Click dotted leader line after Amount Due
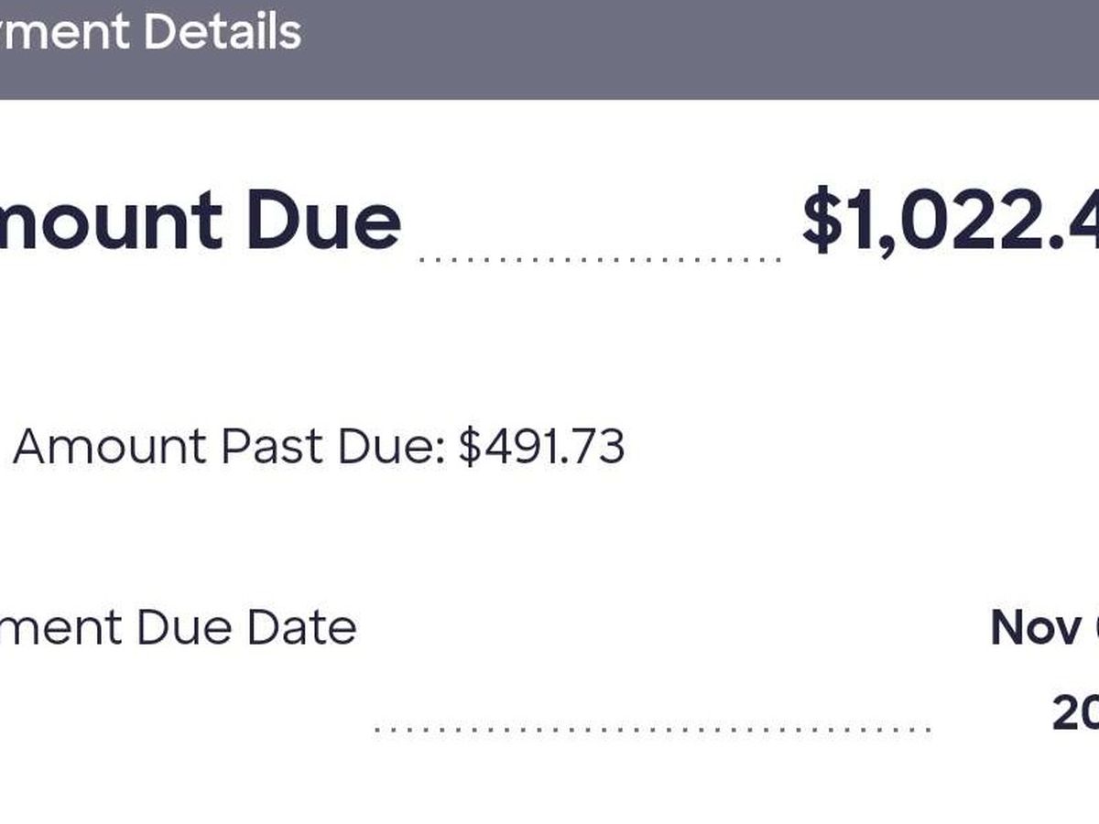1099x824 pixels. (600, 260)
